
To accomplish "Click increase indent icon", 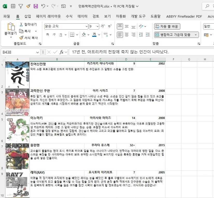I will pyautogui.click(x=148, y=35).
